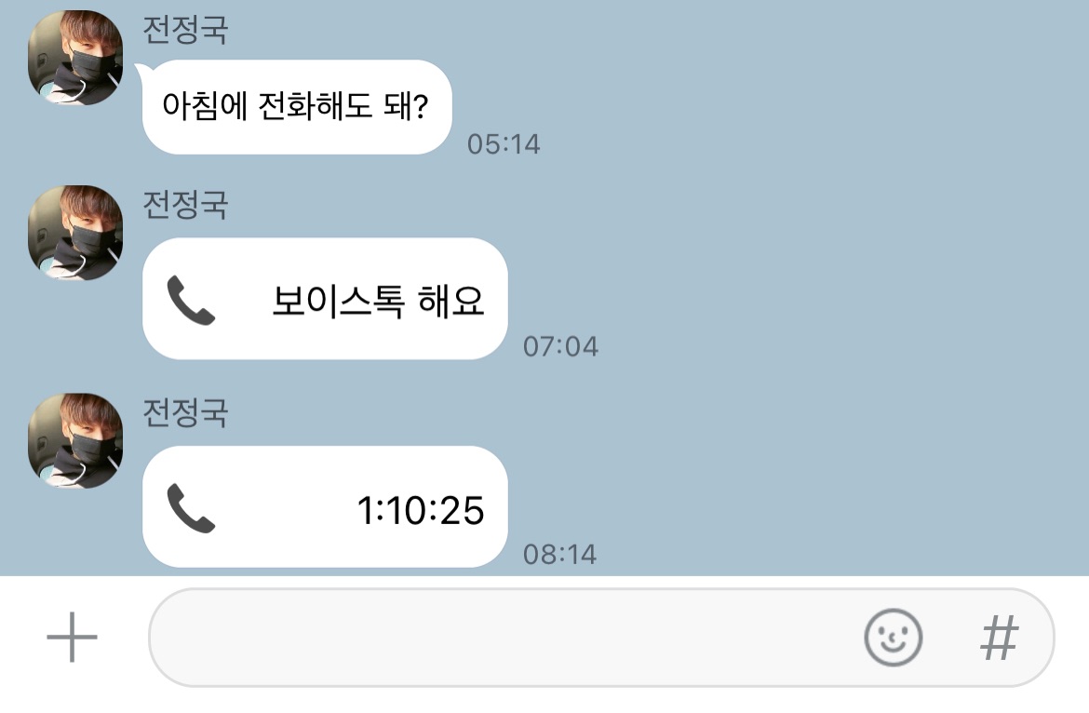This screenshot has width=1089, height=713.
Task: Tap the 1:10:25 duration text
Action: click(x=420, y=510)
